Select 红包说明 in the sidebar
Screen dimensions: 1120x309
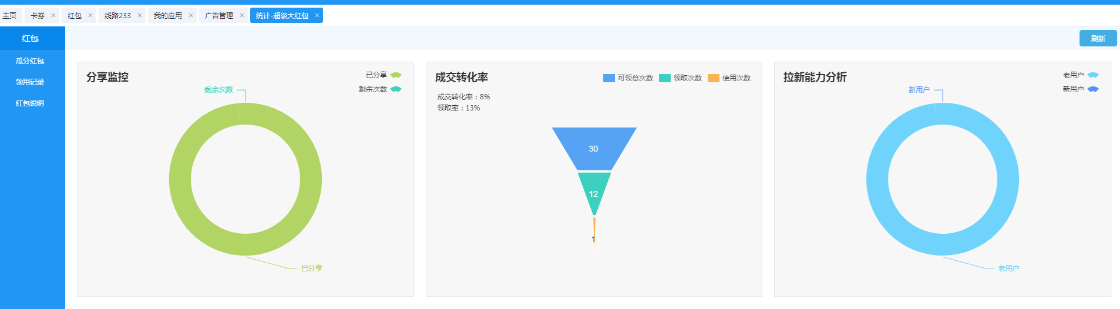tap(30, 103)
